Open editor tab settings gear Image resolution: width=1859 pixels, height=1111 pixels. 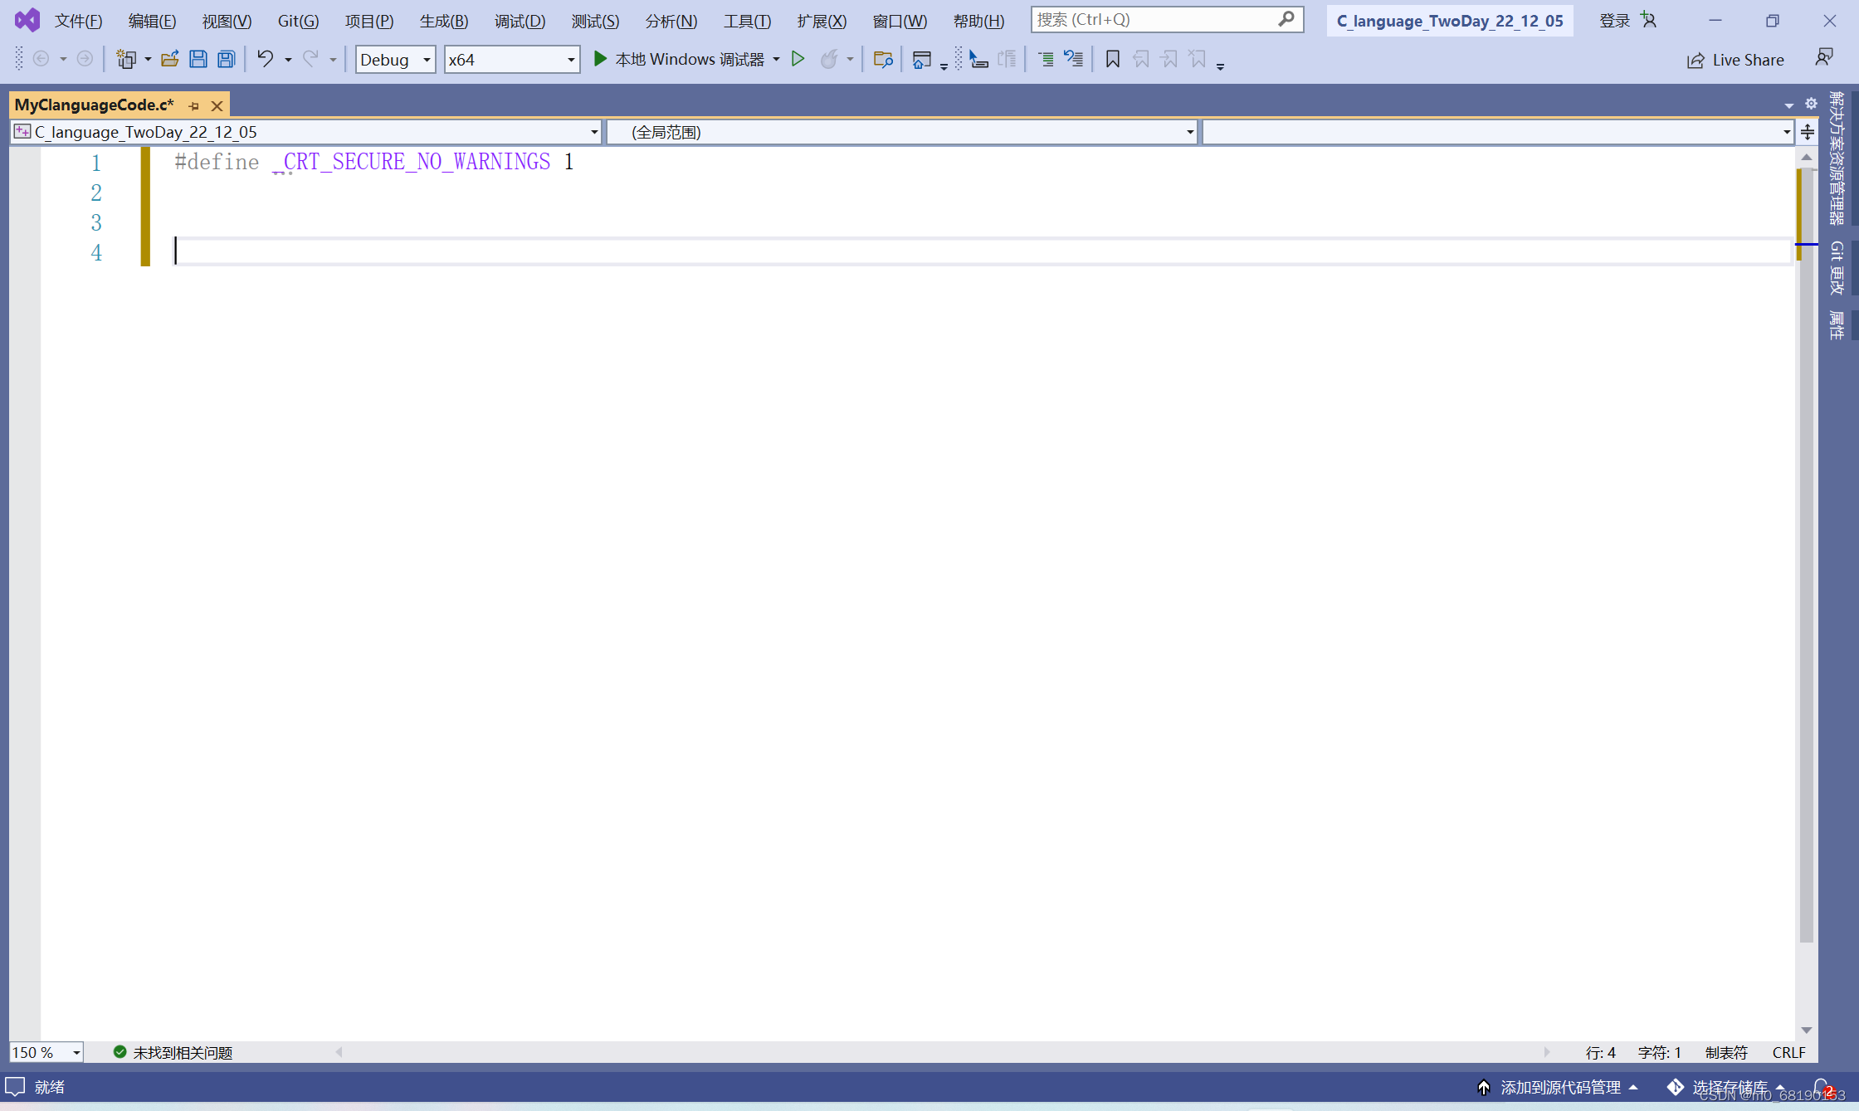point(1811,104)
